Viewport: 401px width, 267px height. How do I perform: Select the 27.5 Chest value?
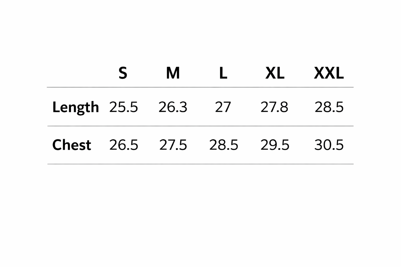tap(173, 145)
